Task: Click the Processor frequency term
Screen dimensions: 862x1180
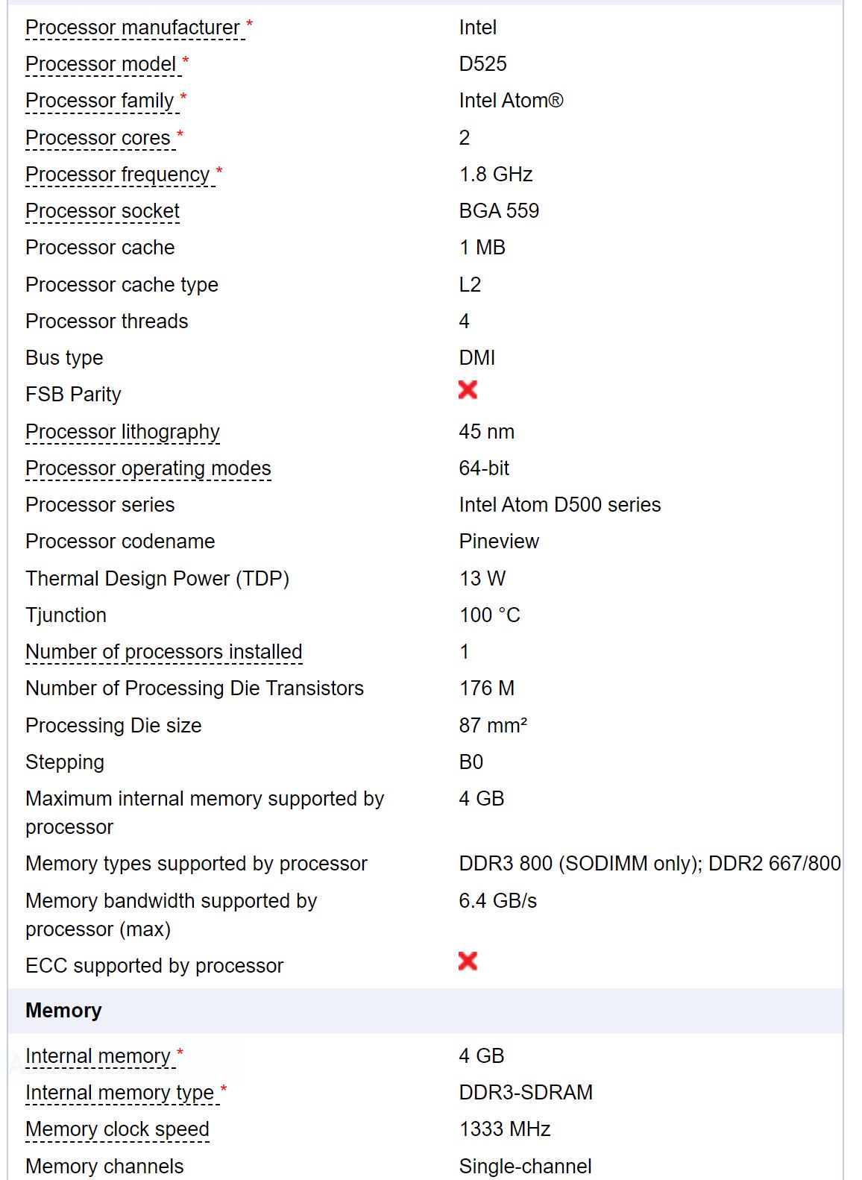Action: coord(118,175)
